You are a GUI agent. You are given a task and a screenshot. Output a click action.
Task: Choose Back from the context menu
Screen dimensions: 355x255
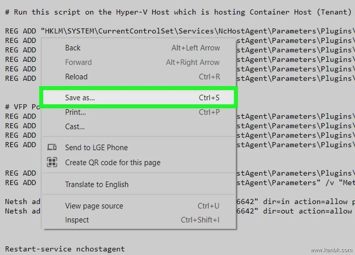(73, 48)
